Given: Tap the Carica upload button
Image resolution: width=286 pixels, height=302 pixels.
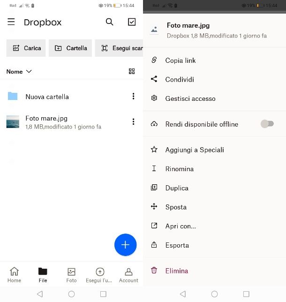Looking at the screenshot, I should click(x=26, y=48).
